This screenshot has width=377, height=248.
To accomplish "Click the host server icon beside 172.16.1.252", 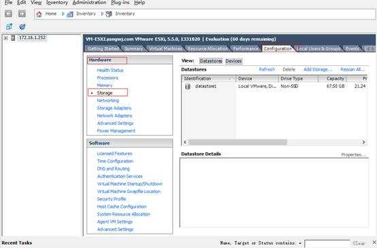I will pos(13,38).
